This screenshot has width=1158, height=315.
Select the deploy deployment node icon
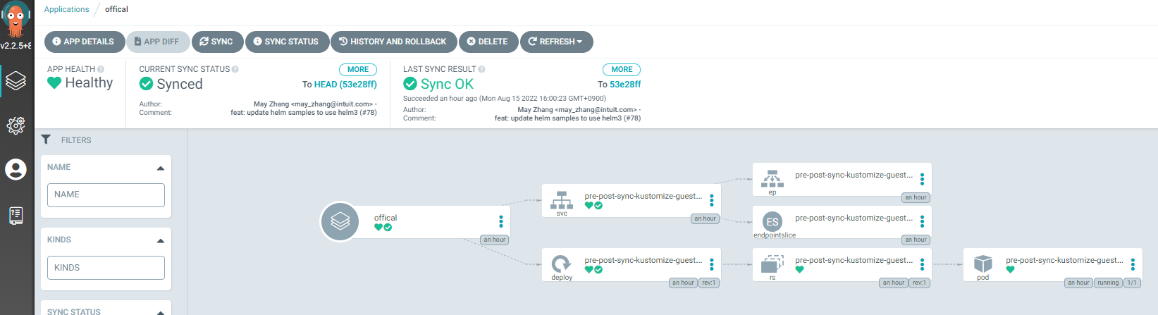coord(562,264)
